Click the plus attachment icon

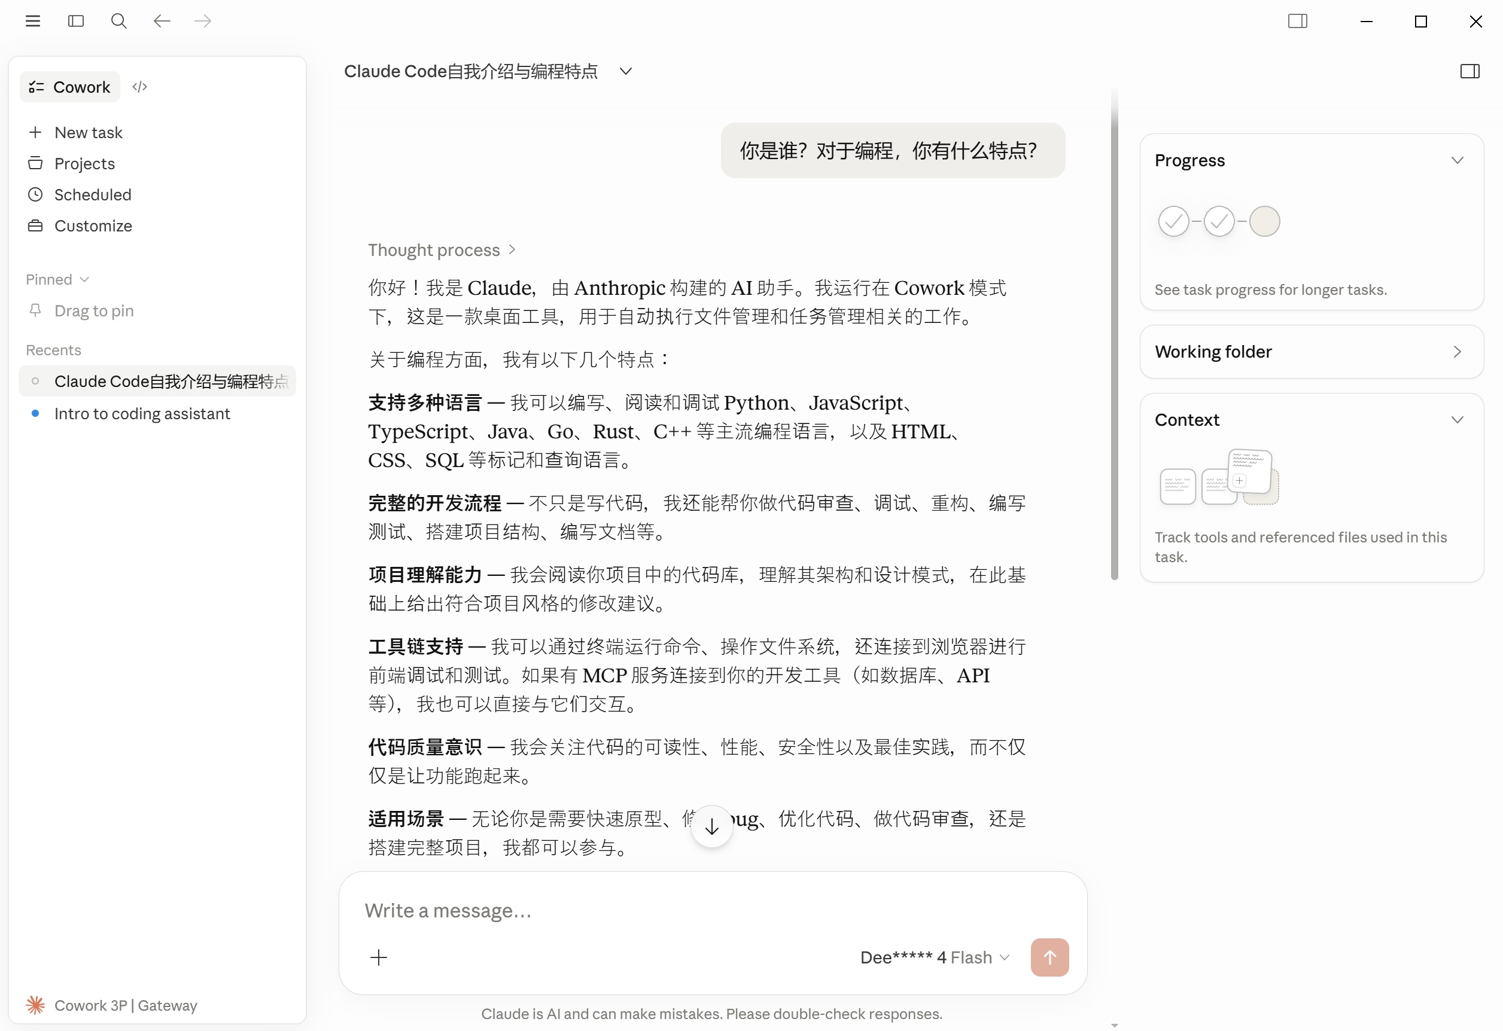pyautogui.click(x=379, y=957)
